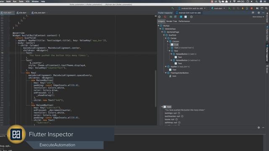Hide the Flutter Inspector panel with the minus icon
This screenshot has width=269, height=151.
tap(264, 13)
